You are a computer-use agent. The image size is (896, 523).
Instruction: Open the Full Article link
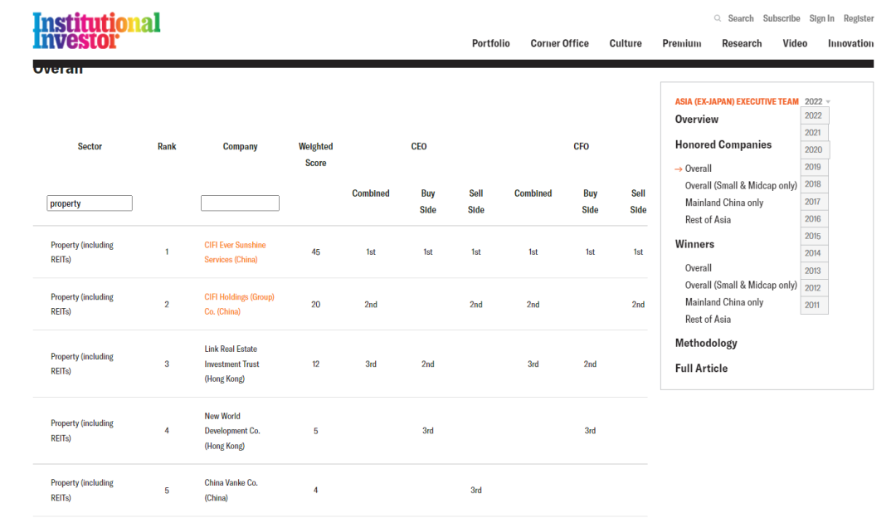point(701,369)
